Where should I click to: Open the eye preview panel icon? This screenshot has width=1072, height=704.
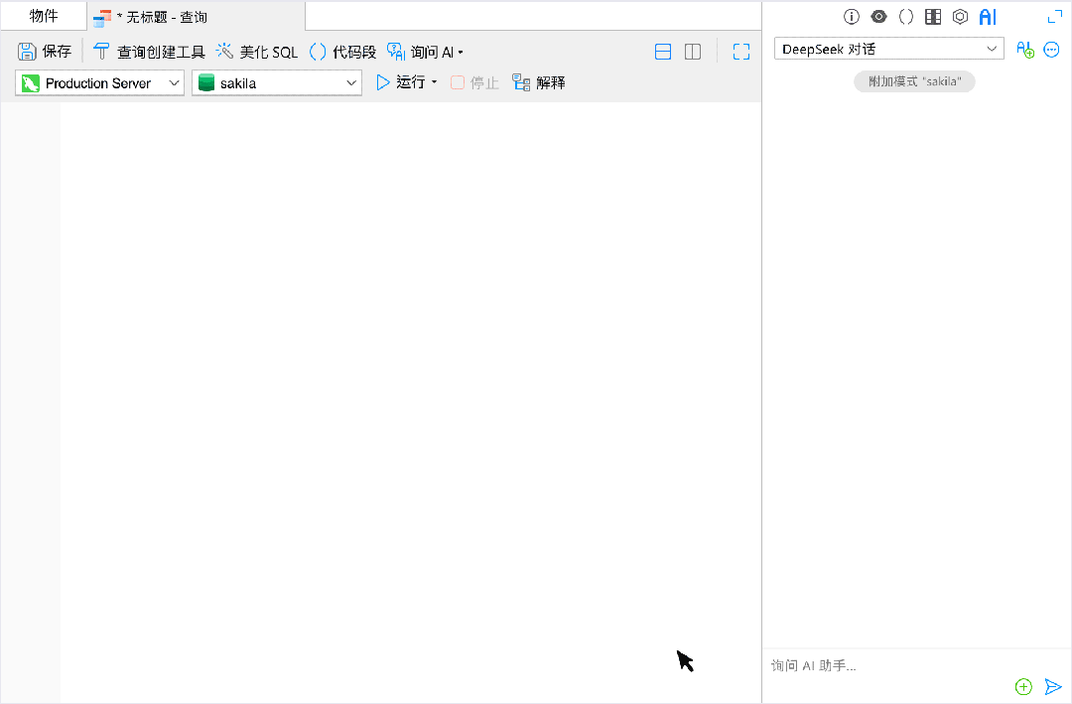pos(878,17)
